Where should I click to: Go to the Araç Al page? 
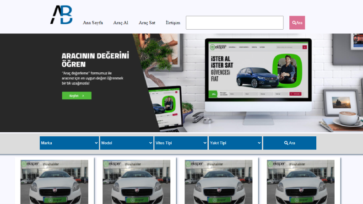click(120, 23)
